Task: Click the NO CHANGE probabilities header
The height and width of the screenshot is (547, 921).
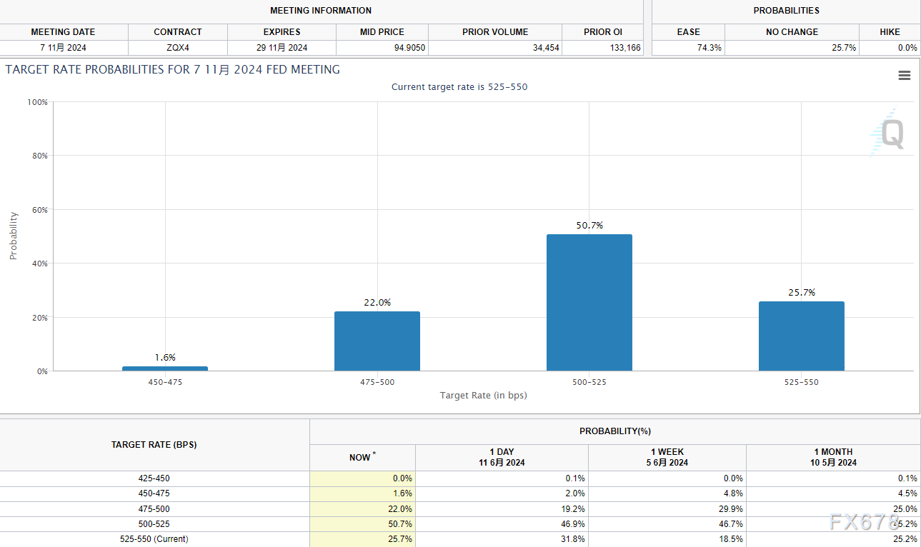Action: pyautogui.click(x=791, y=32)
